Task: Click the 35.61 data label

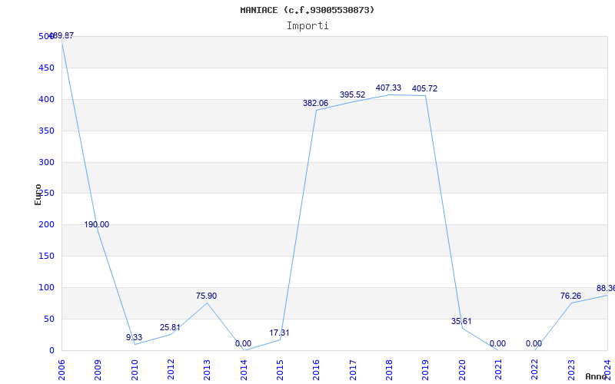Action: tap(461, 321)
